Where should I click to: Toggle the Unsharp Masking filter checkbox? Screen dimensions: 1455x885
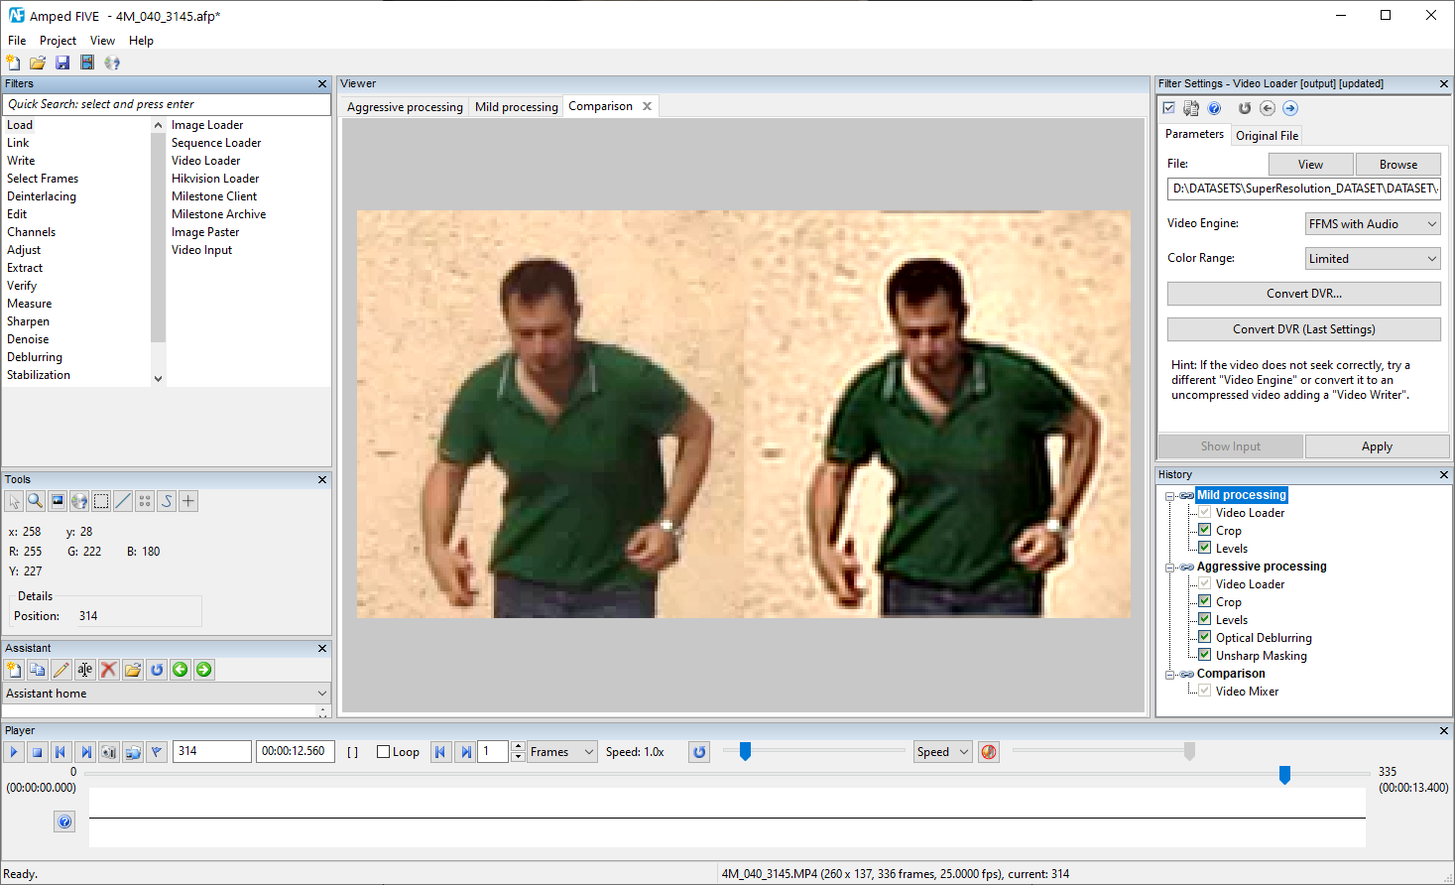point(1204,655)
